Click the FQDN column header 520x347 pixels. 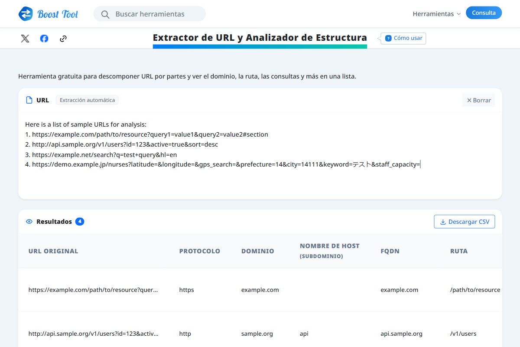[x=391, y=251]
